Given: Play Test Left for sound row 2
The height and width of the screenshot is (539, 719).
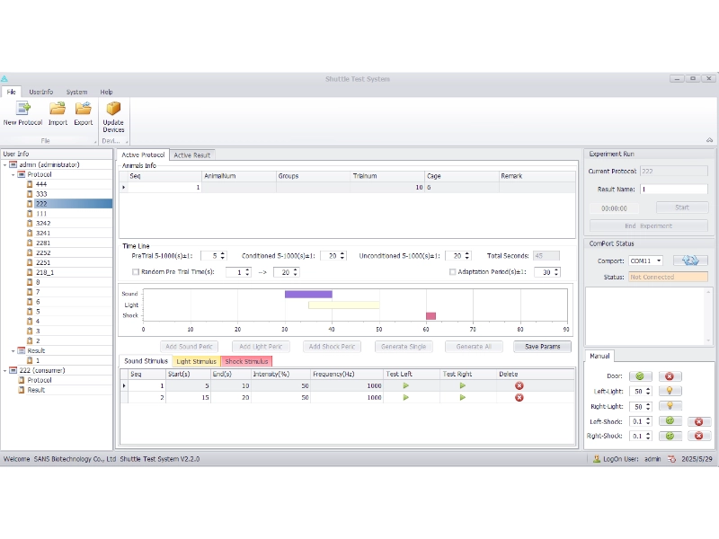Looking at the screenshot, I should tap(406, 397).
